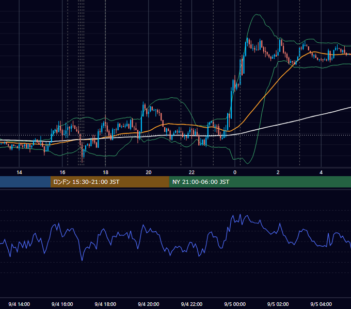Click the 9/5 04:00 date label

click(x=321, y=304)
